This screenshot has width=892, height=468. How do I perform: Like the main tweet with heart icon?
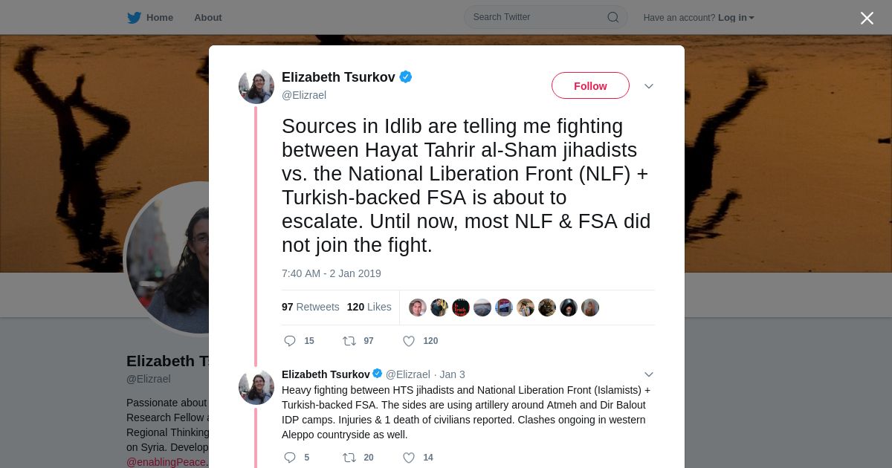pyautogui.click(x=409, y=341)
